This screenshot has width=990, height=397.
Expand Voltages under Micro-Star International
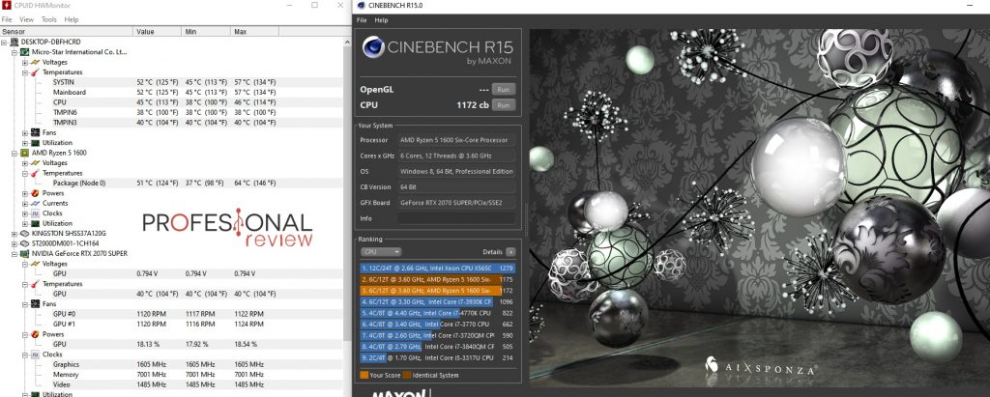[25, 62]
